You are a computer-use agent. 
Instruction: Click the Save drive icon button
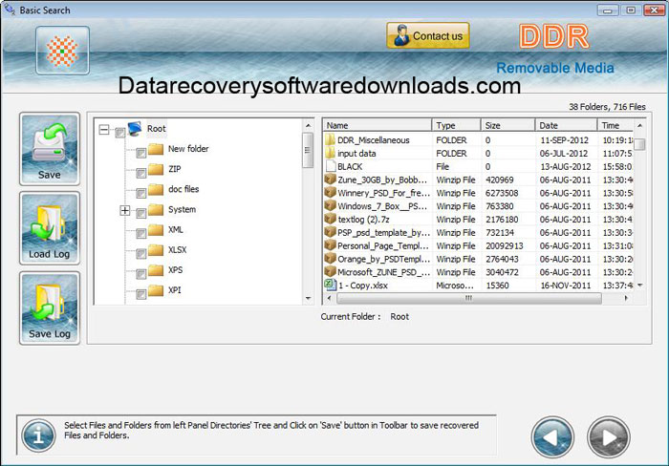click(50, 149)
